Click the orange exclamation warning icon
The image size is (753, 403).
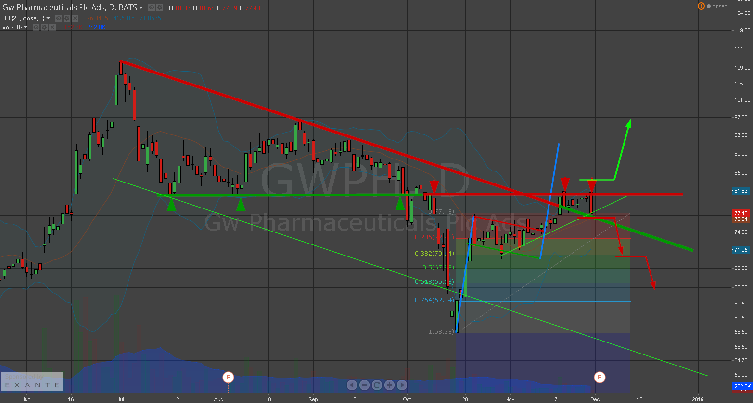pyautogui.click(x=701, y=6)
